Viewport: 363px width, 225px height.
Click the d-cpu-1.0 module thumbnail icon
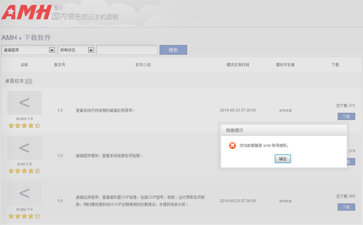(x=24, y=193)
